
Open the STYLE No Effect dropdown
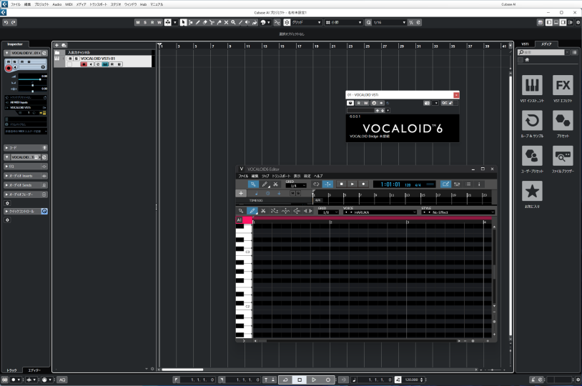pos(458,212)
